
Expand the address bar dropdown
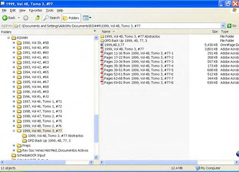pos(223,26)
